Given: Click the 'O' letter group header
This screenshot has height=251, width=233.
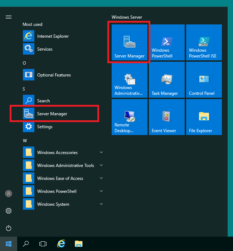Looking at the screenshot, I should [x=24, y=63].
